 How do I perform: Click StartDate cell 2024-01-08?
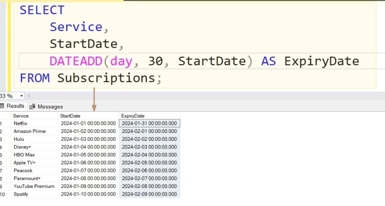(88, 178)
